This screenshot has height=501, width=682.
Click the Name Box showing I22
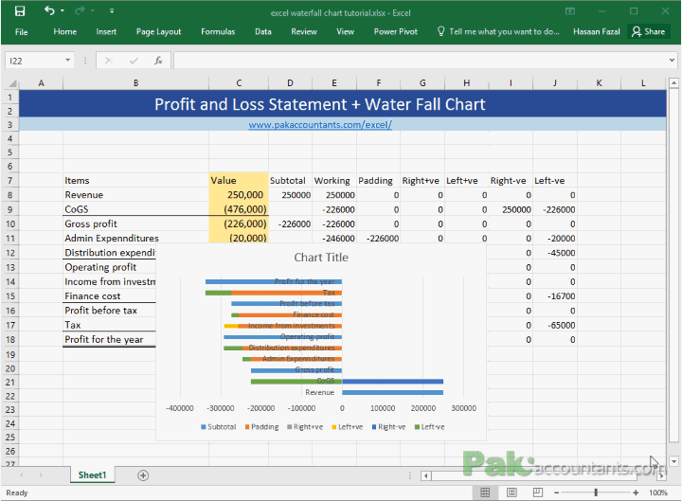35,61
